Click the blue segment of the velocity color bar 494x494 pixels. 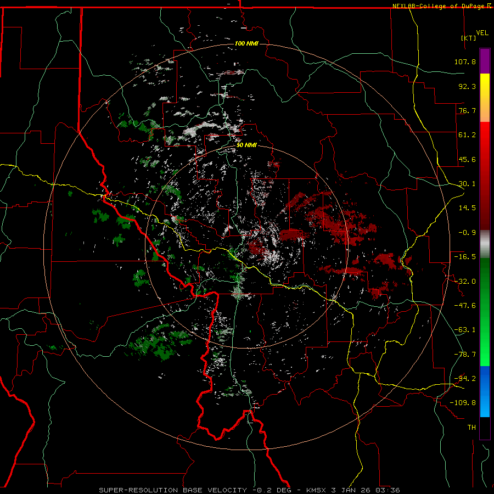tap(485, 391)
